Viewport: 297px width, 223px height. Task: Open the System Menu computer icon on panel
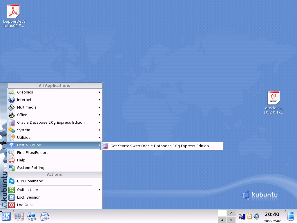click(x=19, y=216)
